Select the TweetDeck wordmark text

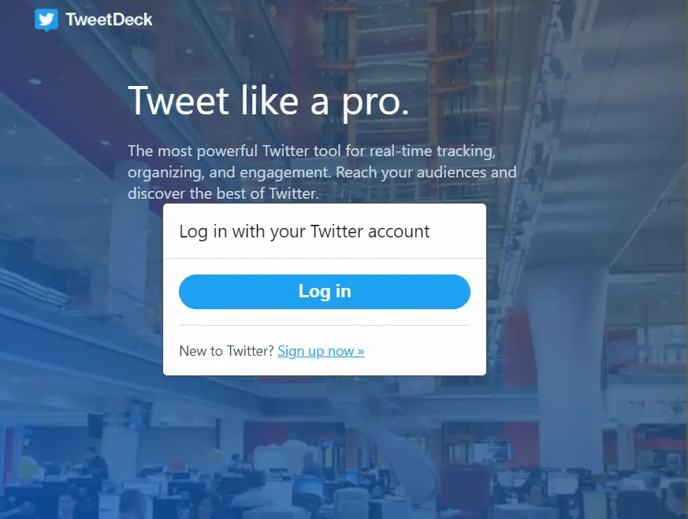[109, 20]
